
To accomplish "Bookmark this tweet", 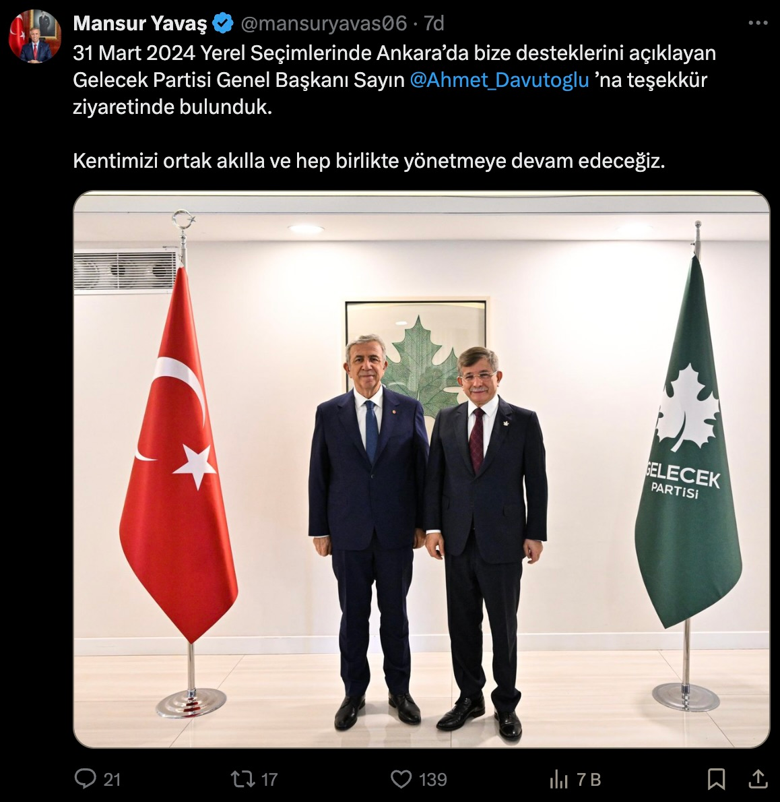I will pyautogui.click(x=716, y=779).
